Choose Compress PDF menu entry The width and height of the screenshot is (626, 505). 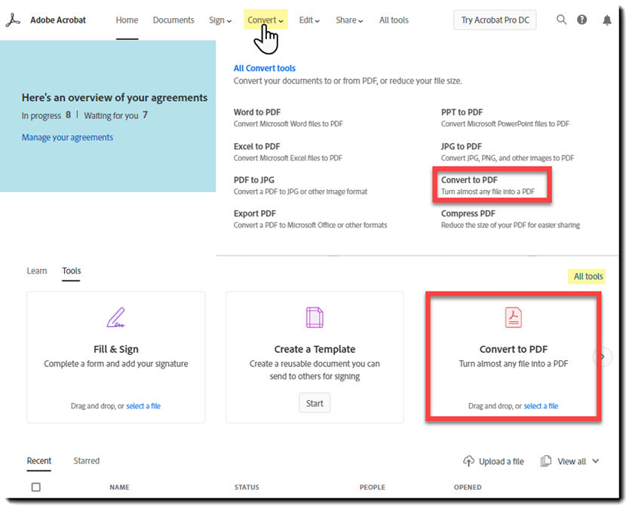[510, 219]
